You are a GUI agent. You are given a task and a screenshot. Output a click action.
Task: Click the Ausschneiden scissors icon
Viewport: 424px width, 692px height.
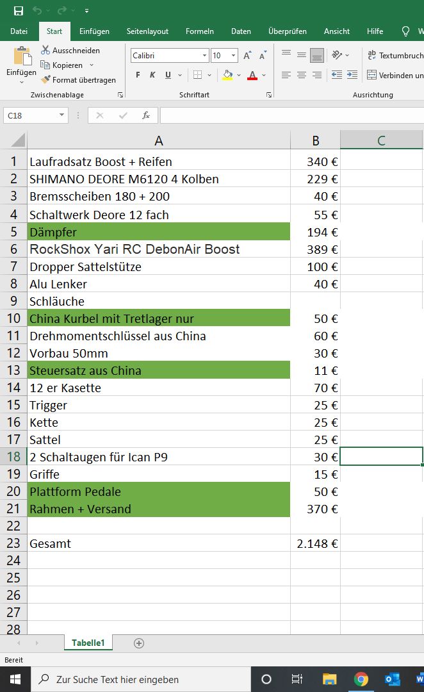click(x=45, y=50)
